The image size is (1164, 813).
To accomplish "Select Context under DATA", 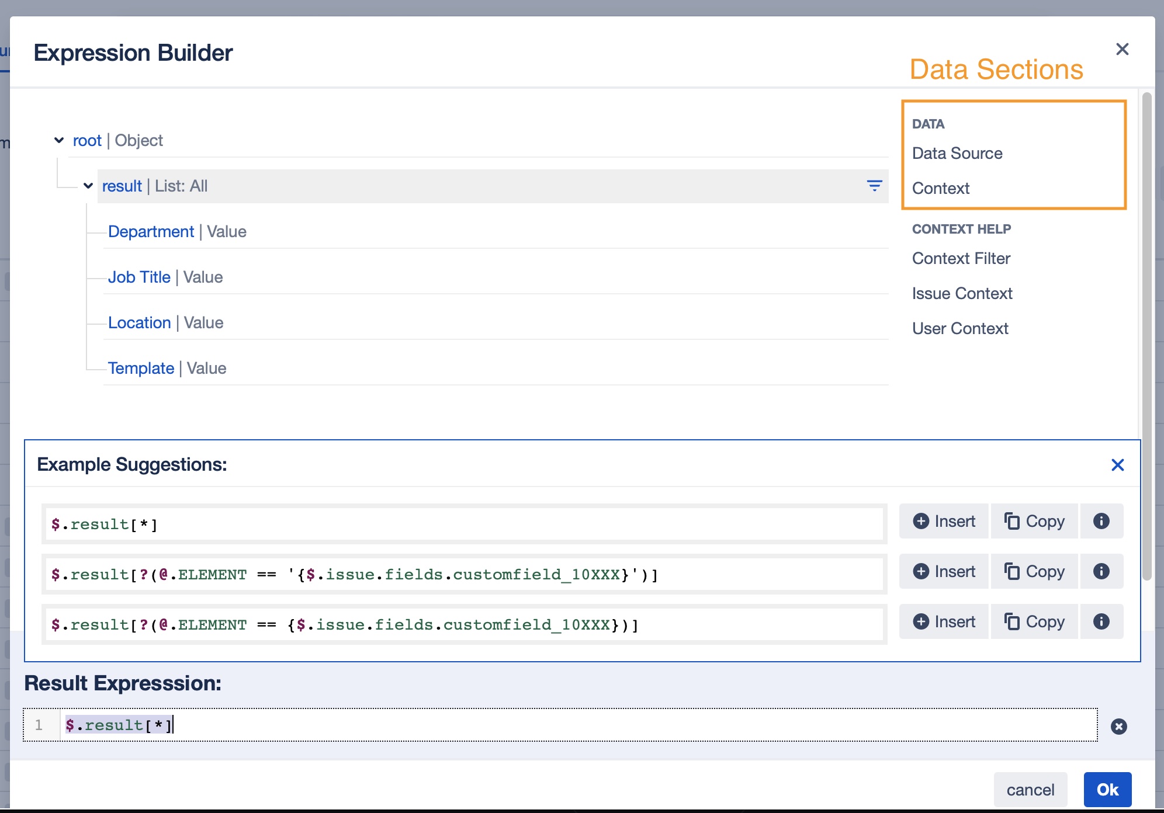I will tap(940, 188).
